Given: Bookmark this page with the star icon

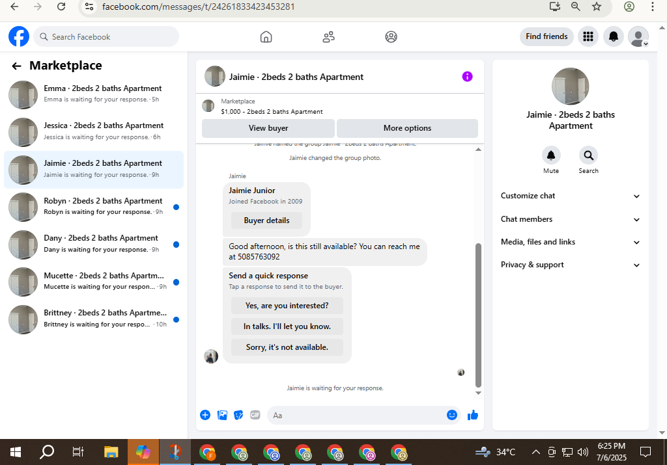Looking at the screenshot, I should click(x=597, y=7).
